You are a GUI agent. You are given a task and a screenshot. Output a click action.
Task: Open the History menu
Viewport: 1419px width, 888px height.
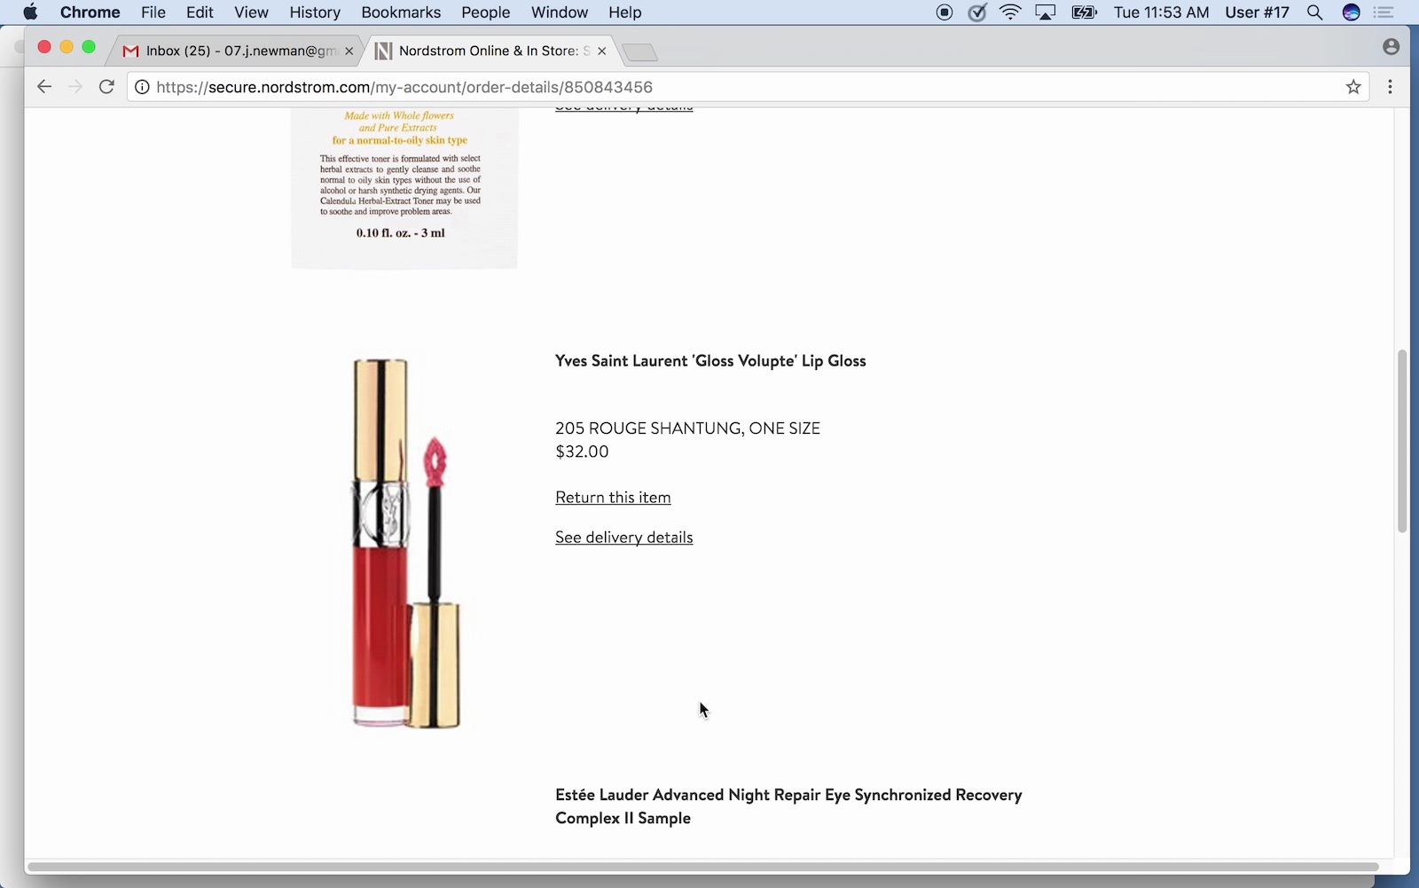315,12
